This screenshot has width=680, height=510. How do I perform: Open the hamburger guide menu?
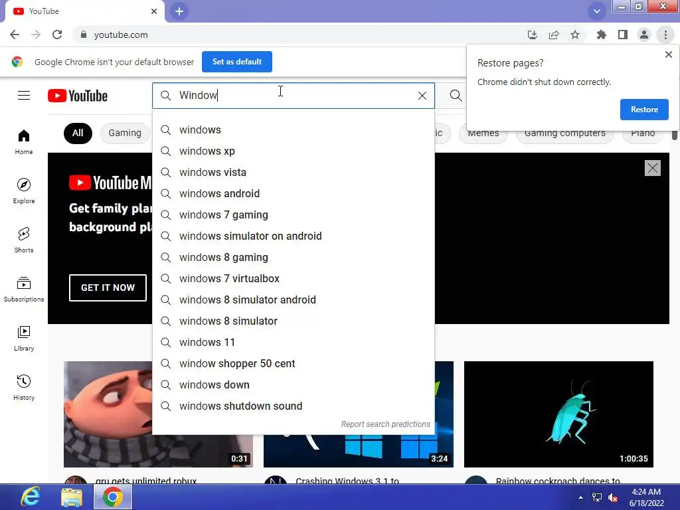[x=24, y=96]
